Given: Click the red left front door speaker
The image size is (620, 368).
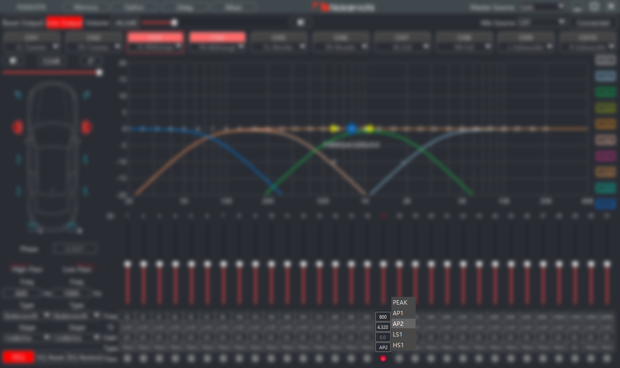Looking at the screenshot, I should tap(18, 127).
